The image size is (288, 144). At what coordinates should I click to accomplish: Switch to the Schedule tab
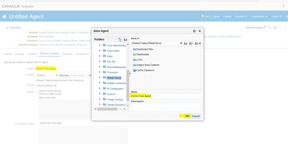tap(19, 54)
